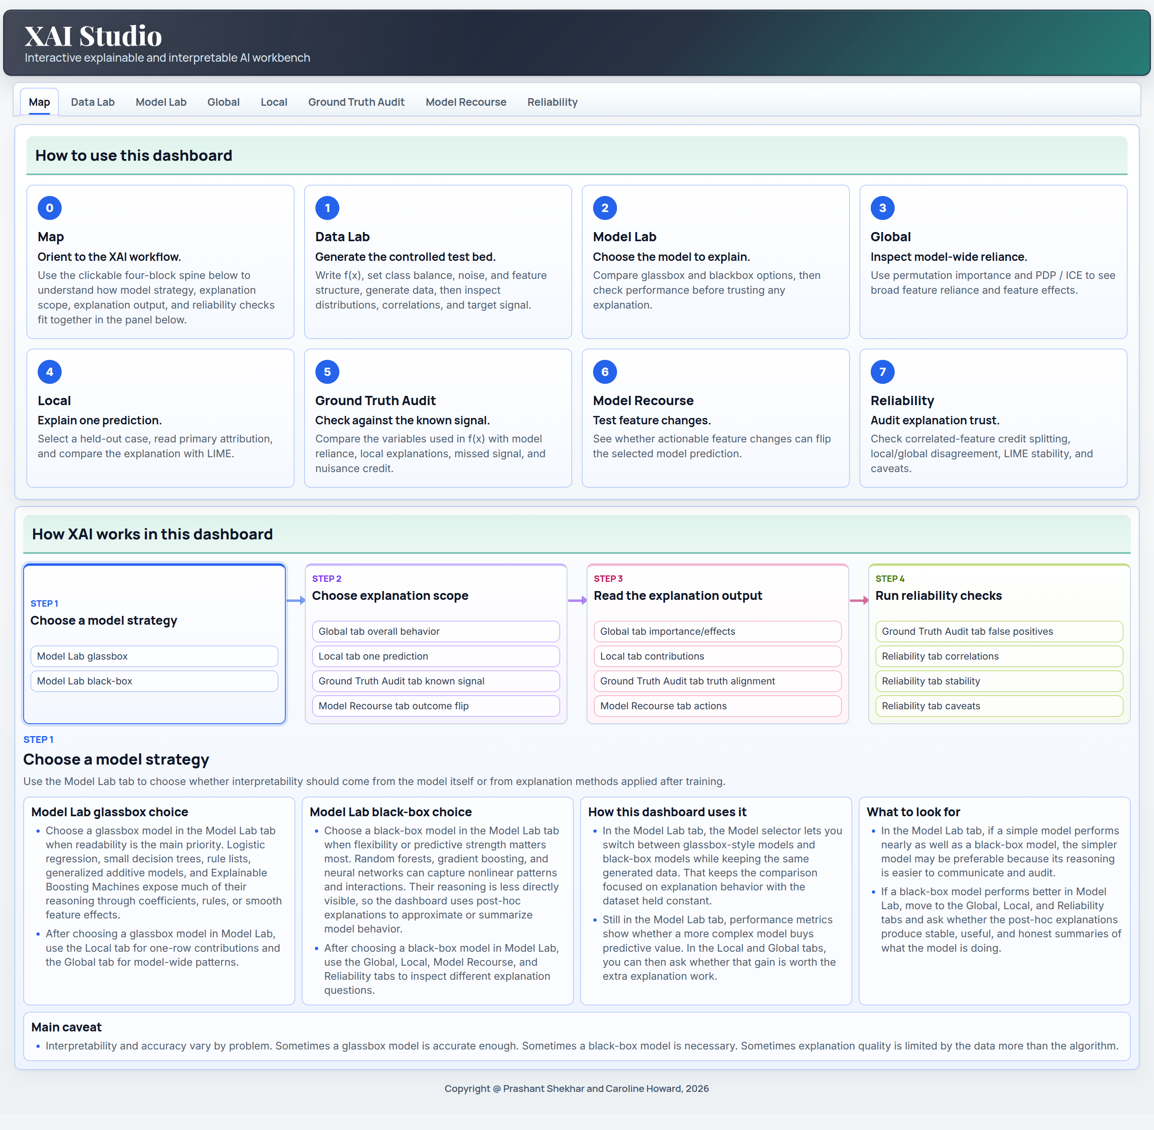Click the header subtitle 'Interactive explainable and interpretable AI workbench'
The width and height of the screenshot is (1154, 1130).
167,58
